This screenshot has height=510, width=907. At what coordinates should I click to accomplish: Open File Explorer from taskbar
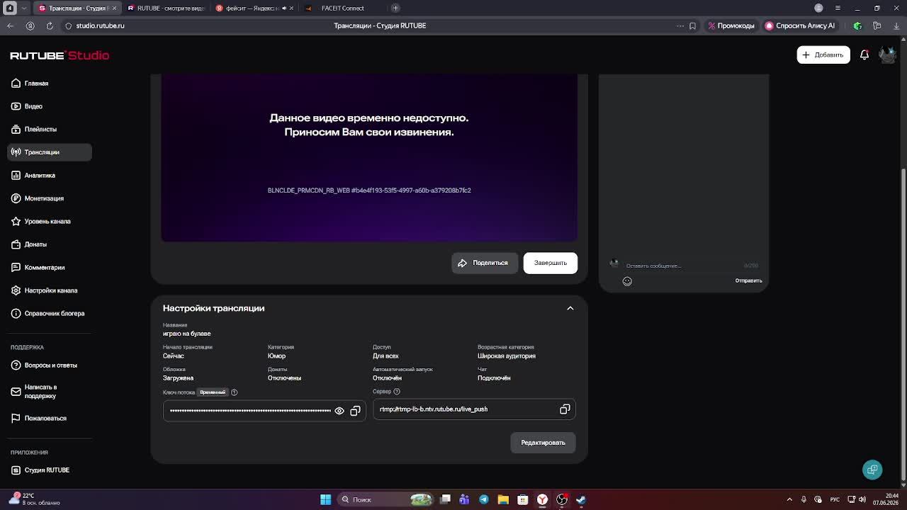[x=503, y=499]
